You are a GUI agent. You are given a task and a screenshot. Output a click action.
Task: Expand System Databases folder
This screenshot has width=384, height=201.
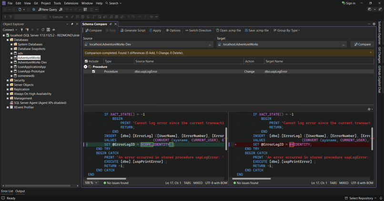tap(11, 44)
